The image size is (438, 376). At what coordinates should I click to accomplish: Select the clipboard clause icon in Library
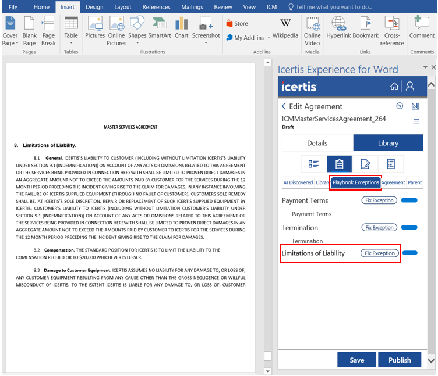pos(339,164)
